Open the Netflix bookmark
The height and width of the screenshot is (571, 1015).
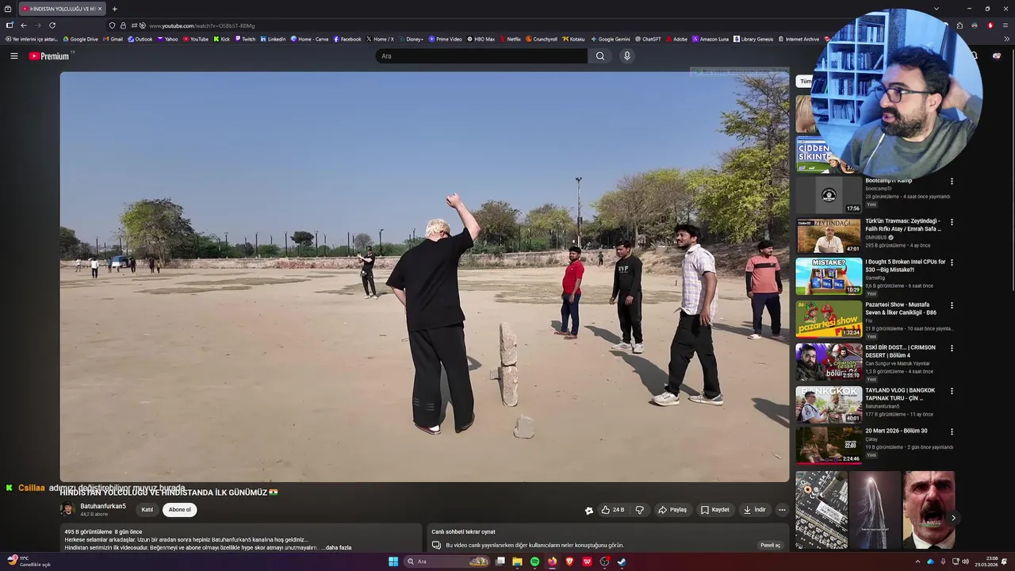[510, 39]
